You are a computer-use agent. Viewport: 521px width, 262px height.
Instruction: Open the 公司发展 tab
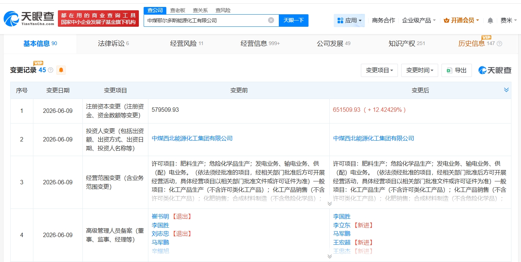click(333, 44)
